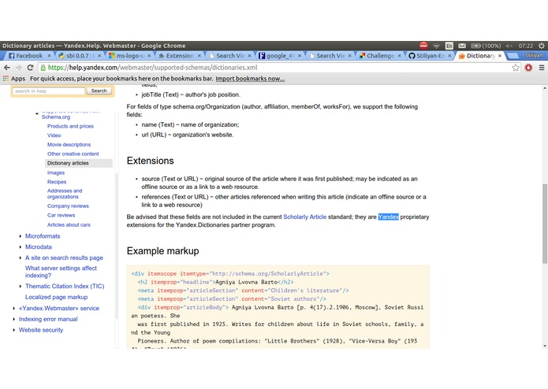This screenshot has height=389, width=548.
Task: Expand the Microformats section
Action: coord(20,236)
